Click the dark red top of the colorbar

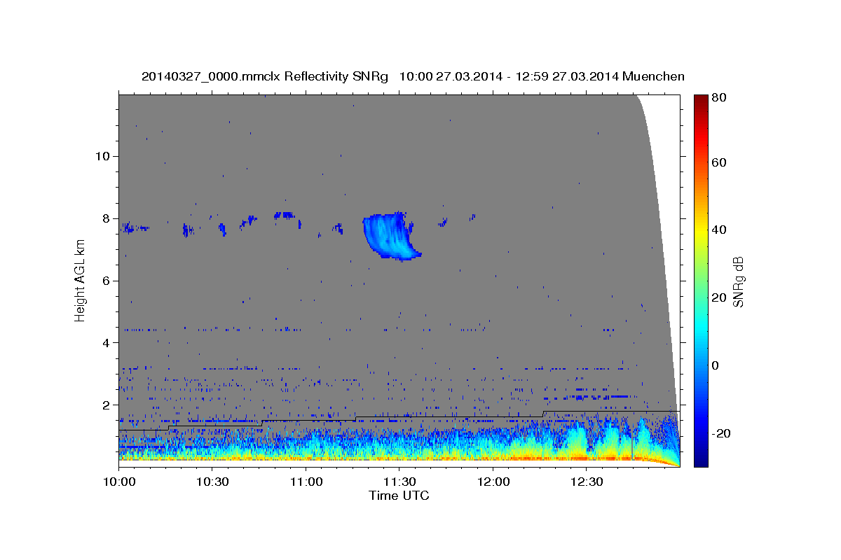(x=700, y=100)
